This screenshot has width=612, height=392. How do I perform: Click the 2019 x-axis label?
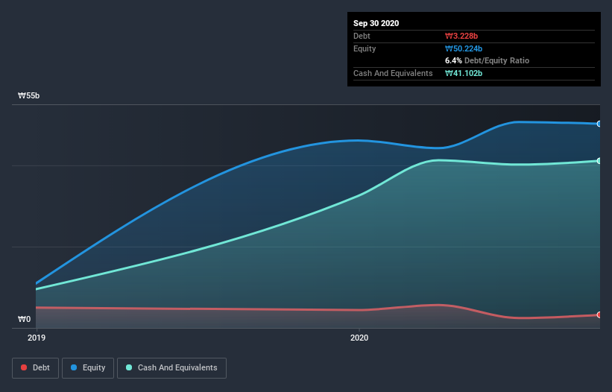[37, 338]
